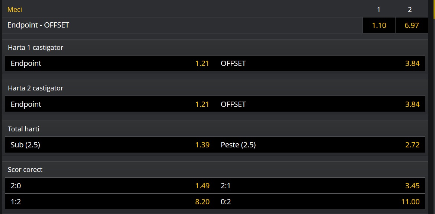Choose Endpoint as Harta 2 winner

(x=110, y=104)
